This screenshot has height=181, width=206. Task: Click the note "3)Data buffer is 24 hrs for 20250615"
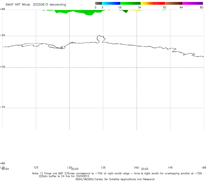64,176
